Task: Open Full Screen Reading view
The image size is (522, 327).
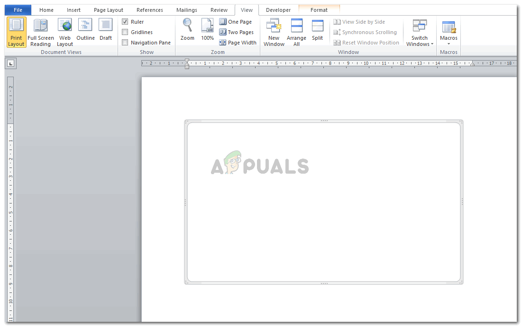Action: coord(41,33)
